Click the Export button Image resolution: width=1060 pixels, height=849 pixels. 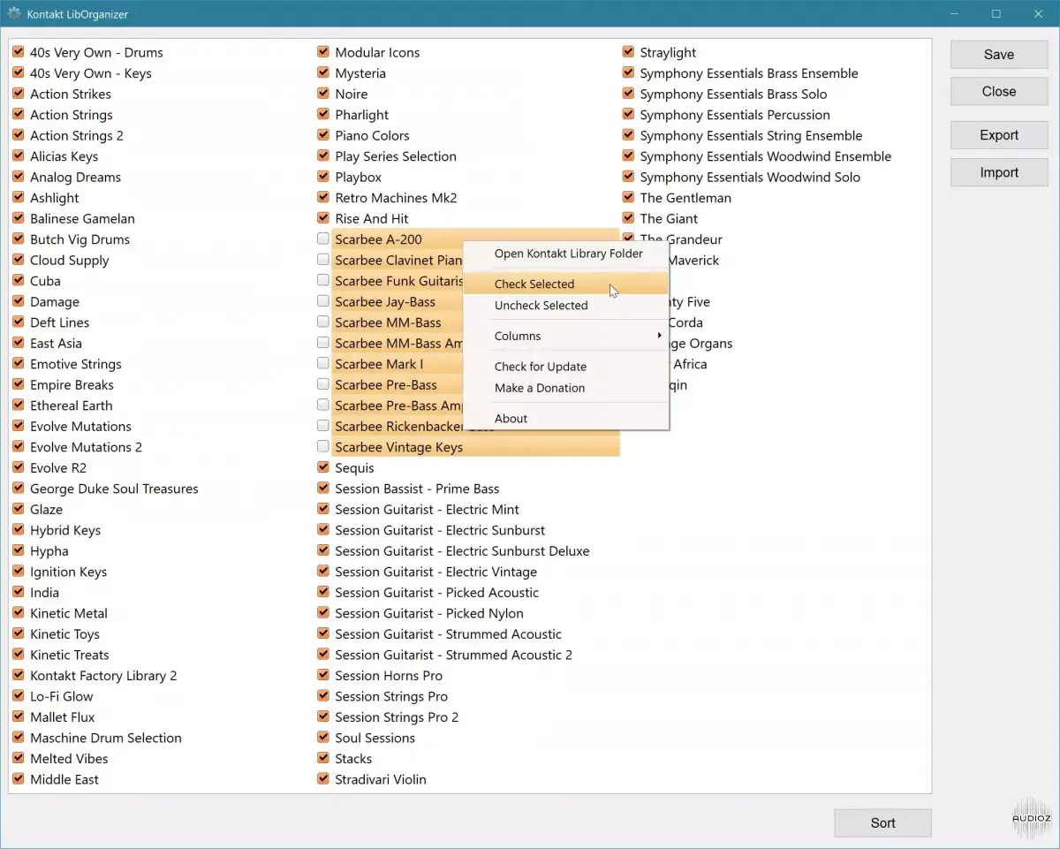click(999, 135)
